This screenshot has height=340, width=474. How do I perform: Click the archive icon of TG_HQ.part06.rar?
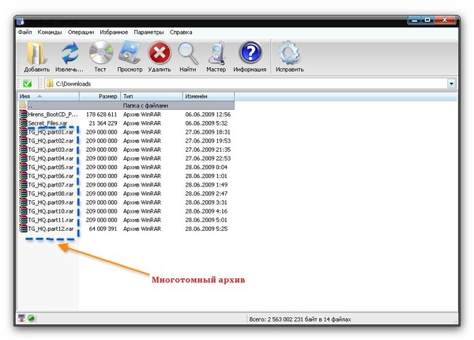[x=23, y=176]
